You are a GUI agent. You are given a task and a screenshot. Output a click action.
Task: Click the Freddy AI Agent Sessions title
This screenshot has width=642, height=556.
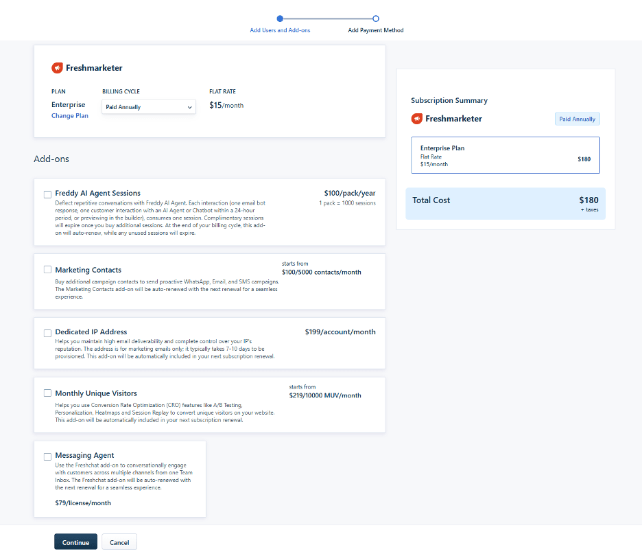point(97,194)
